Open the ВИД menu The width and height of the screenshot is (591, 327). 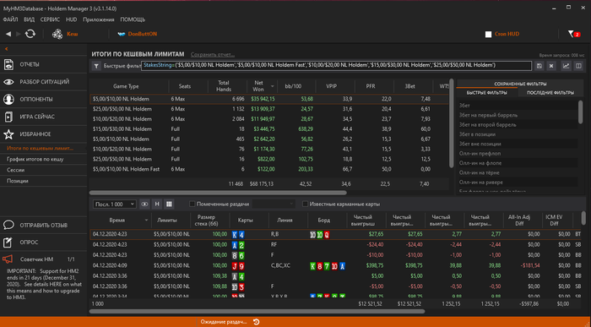click(x=29, y=19)
